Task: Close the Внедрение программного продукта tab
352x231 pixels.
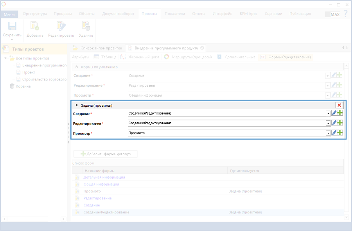Action: coord(202,48)
